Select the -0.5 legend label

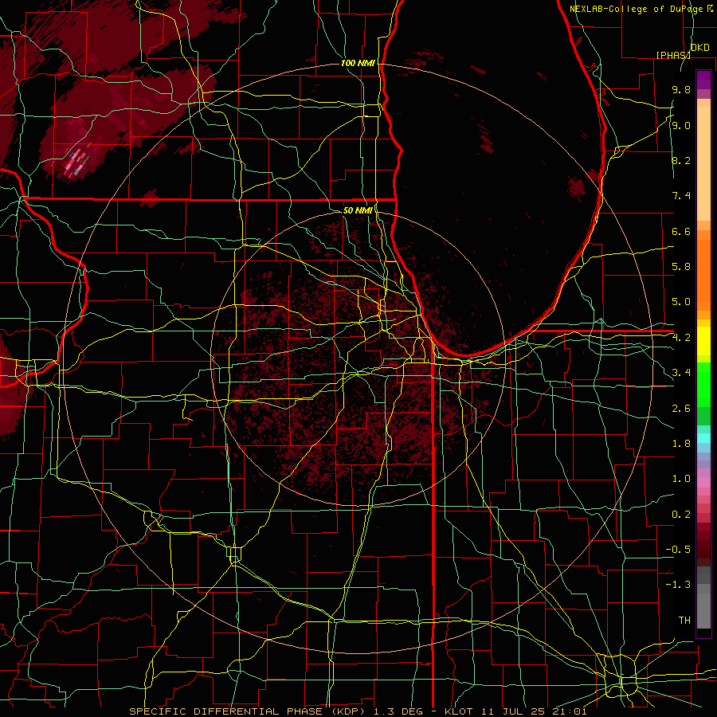[x=678, y=550]
